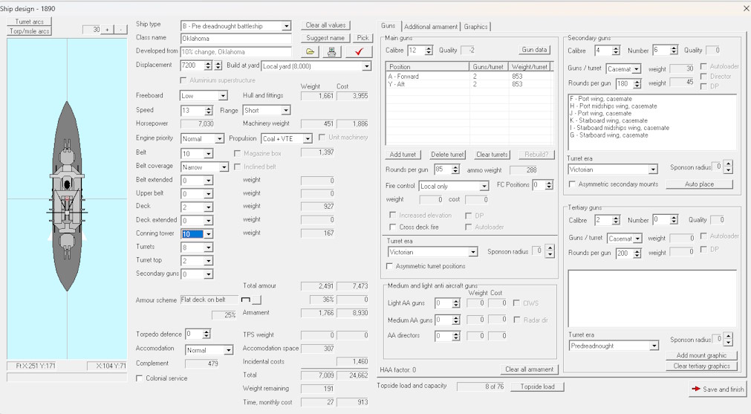Viewport: 751px width, 414px height.
Task: Click the Auto place button
Action: pos(699,184)
